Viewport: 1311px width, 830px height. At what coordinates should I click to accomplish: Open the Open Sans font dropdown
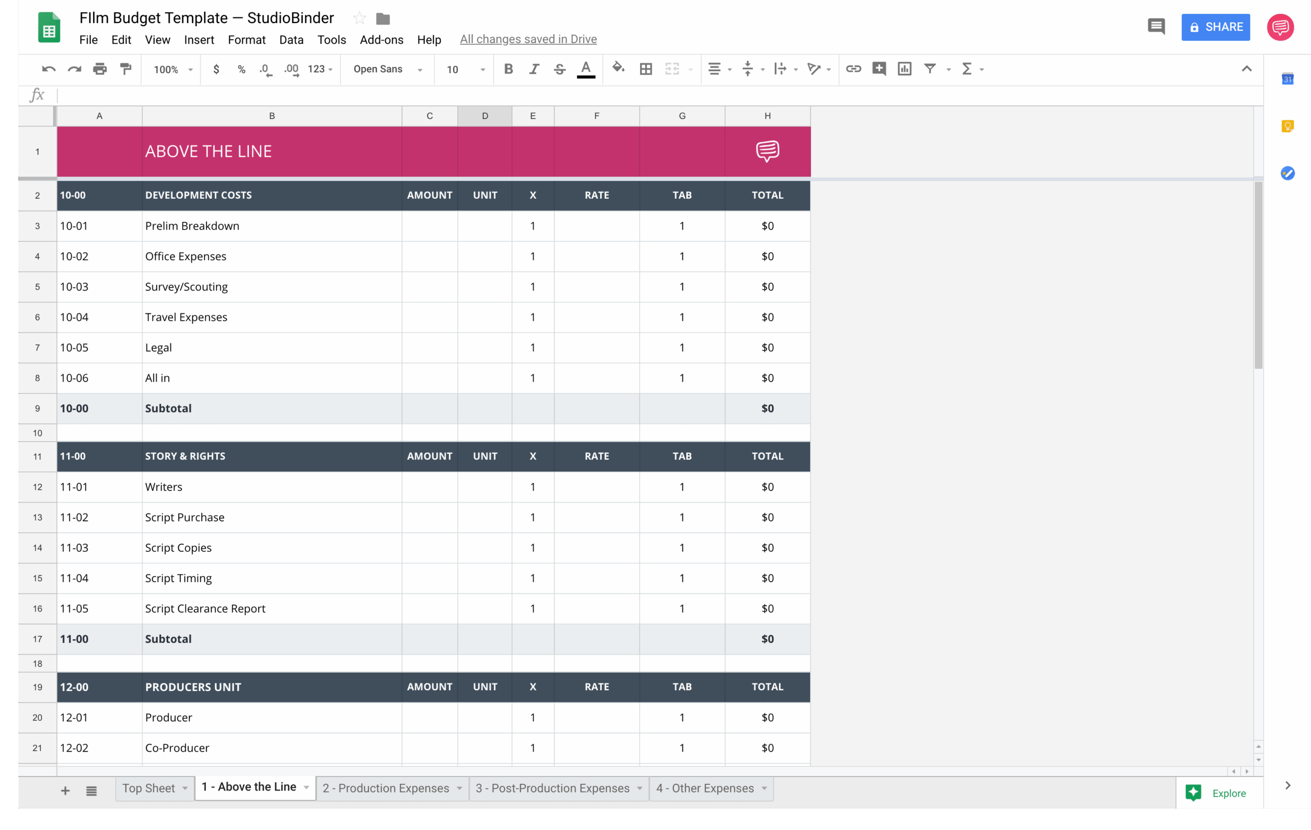[387, 69]
